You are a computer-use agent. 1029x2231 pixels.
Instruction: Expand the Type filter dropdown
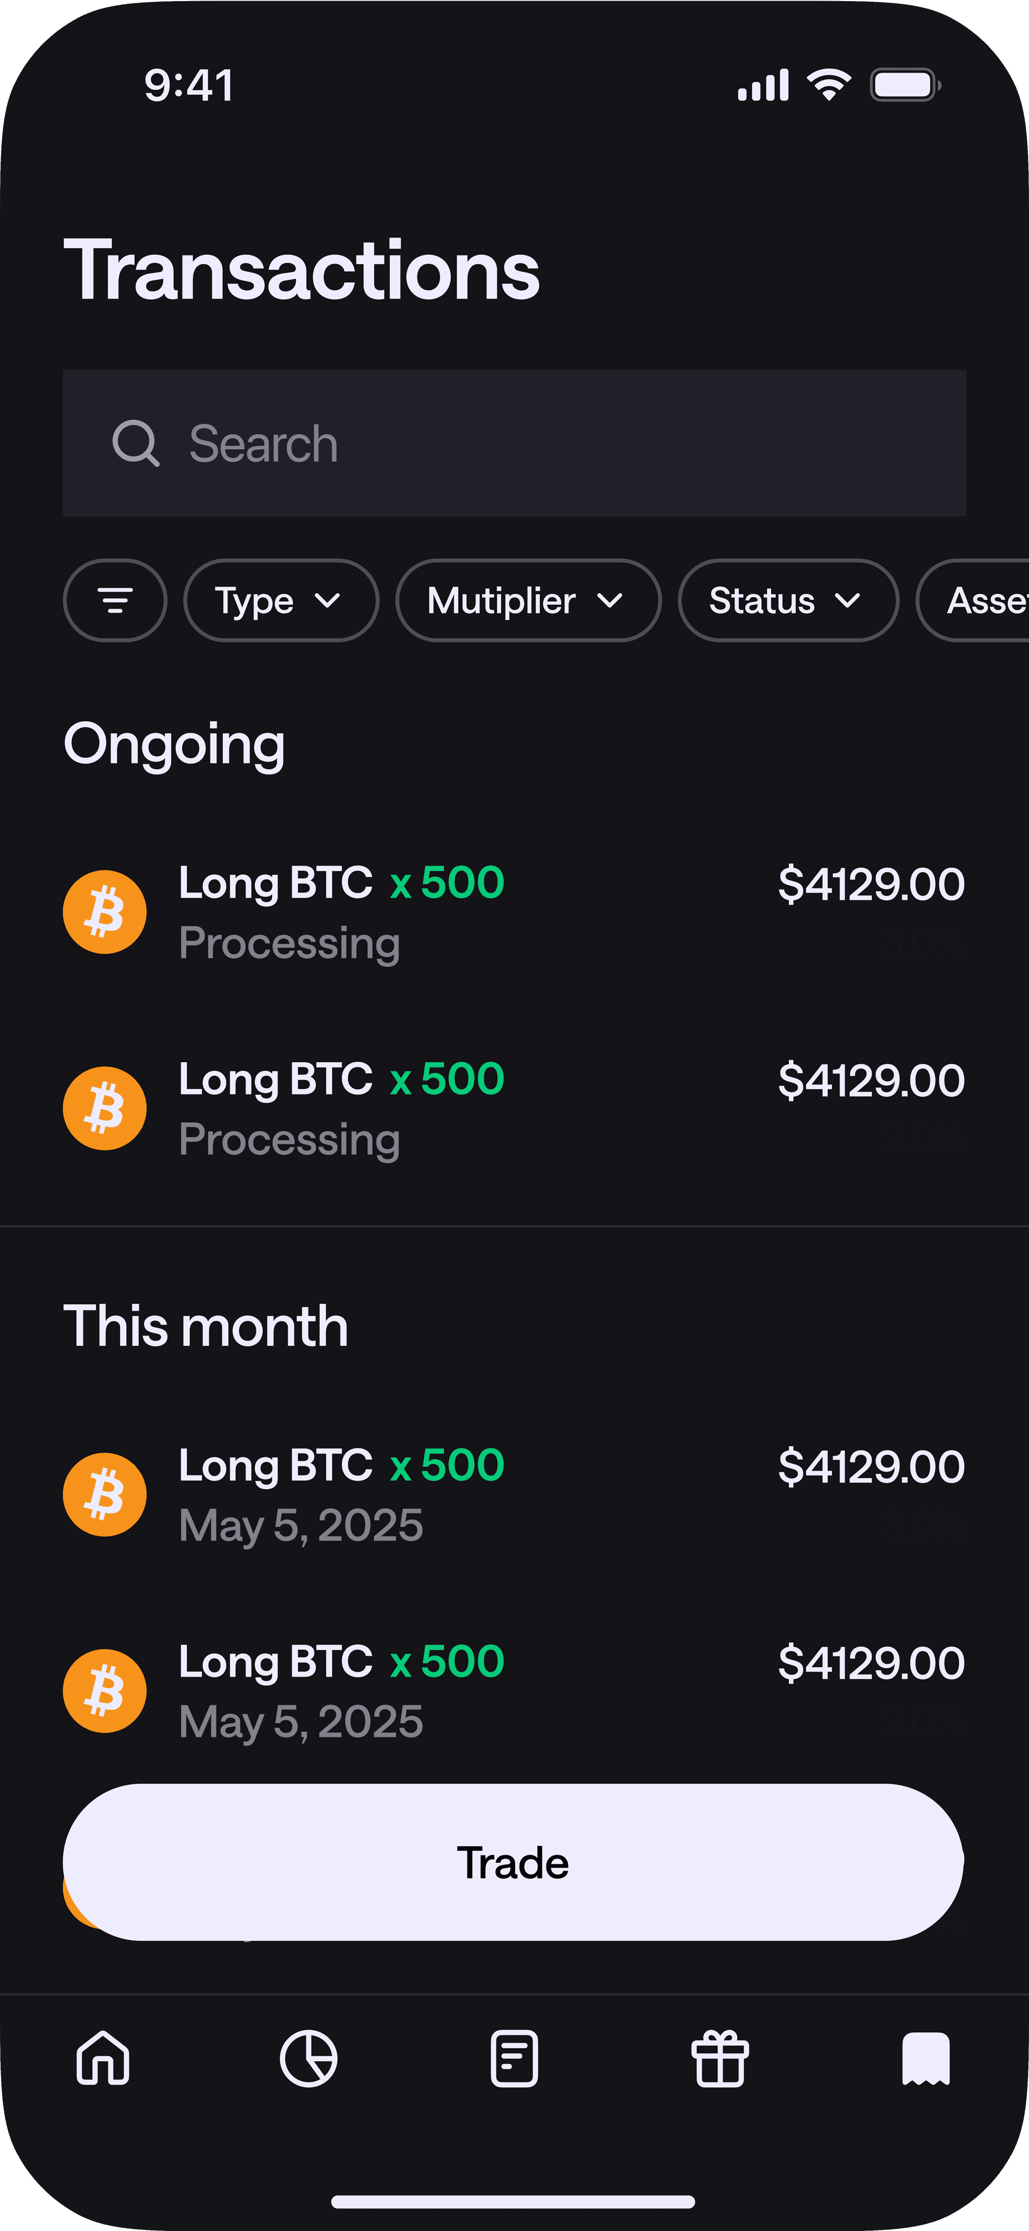(x=281, y=600)
